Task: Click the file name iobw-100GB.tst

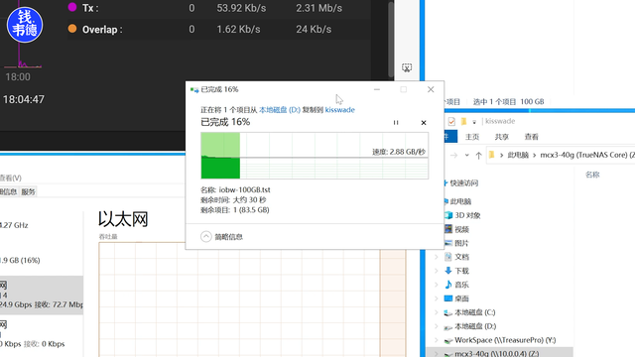Action: pos(245,189)
